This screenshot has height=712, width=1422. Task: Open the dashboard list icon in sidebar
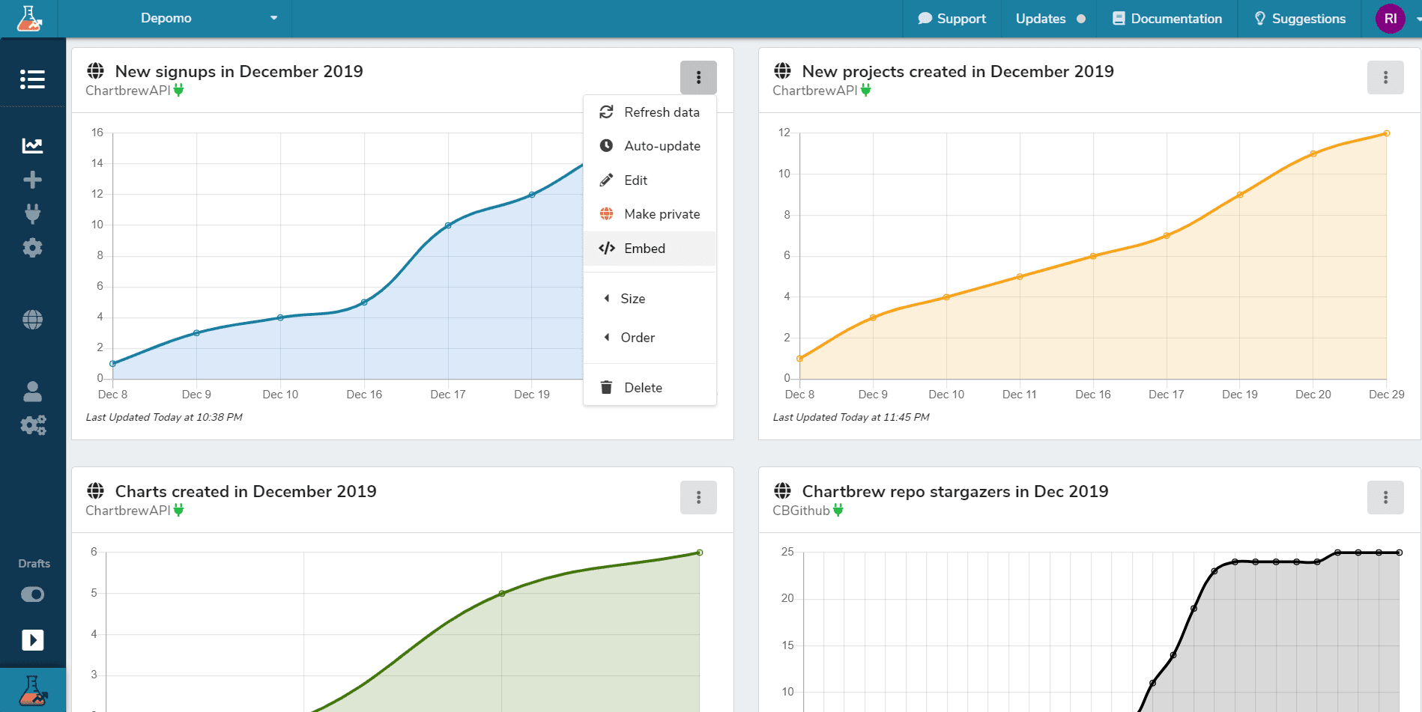coord(32,79)
